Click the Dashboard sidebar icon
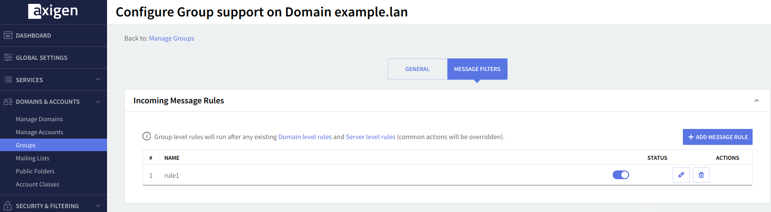Image resolution: width=771 pixels, height=212 pixels. (8, 35)
